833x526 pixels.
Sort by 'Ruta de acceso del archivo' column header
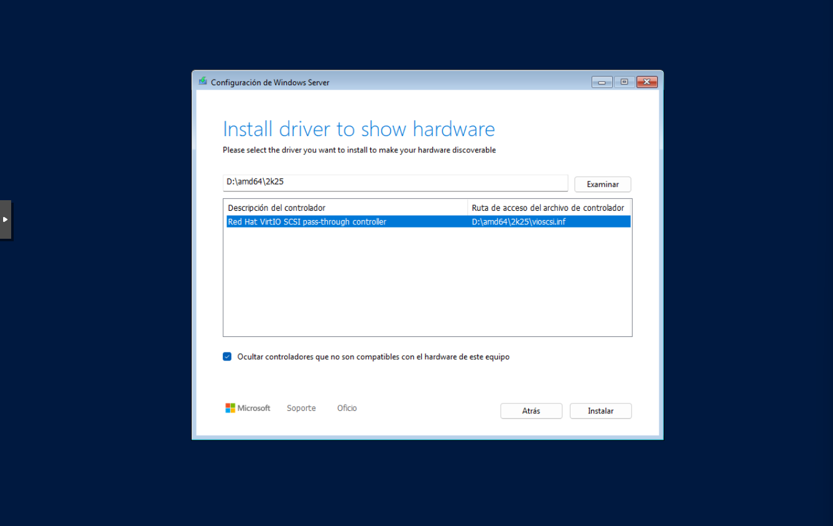pyautogui.click(x=547, y=208)
